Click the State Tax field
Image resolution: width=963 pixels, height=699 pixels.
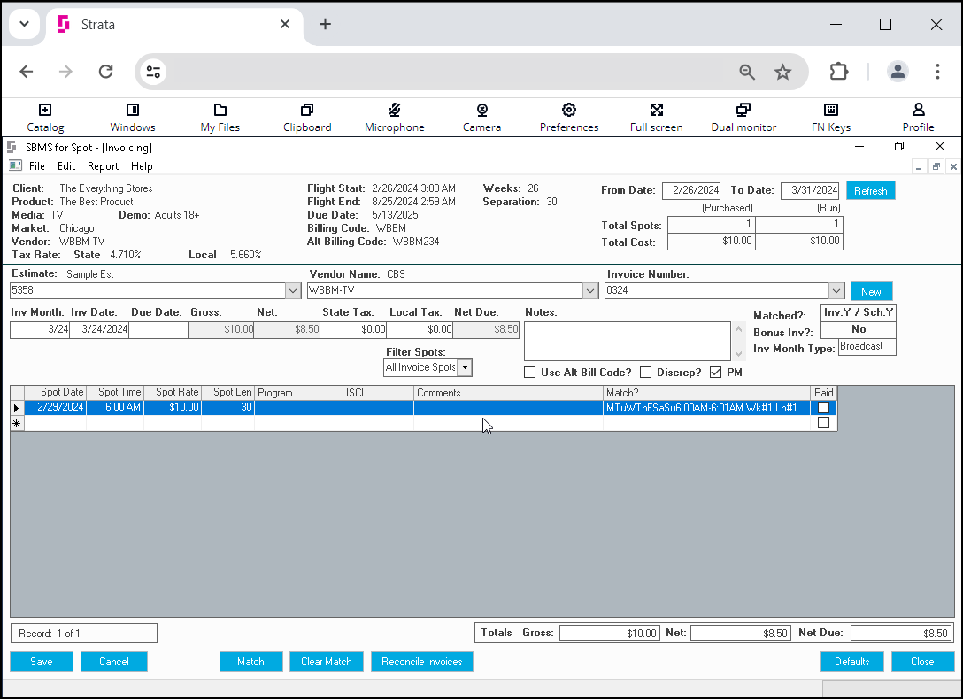[x=353, y=329]
